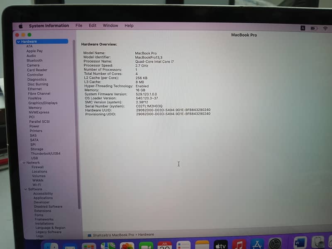
Task: Select Language & Region in the sidebar
Action: pyautogui.click(x=50, y=228)
